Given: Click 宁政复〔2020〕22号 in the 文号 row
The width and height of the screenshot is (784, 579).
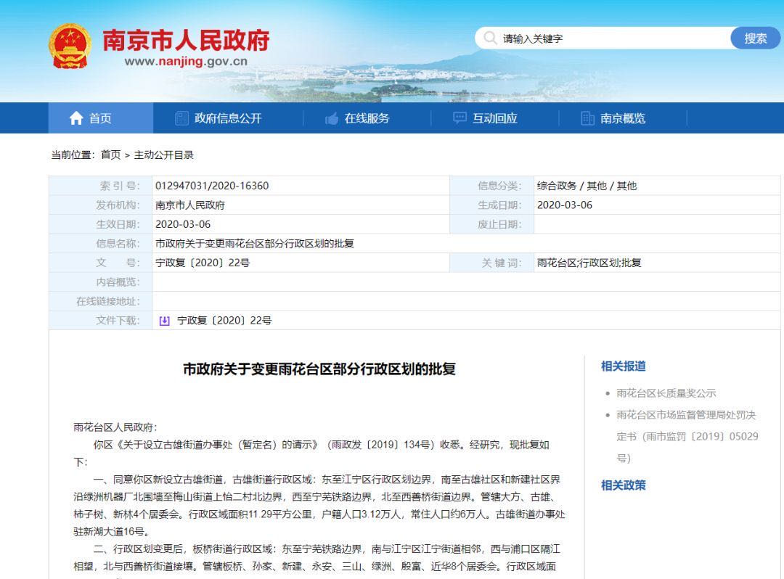Looking at the screenshot, I should click(203, 263).
